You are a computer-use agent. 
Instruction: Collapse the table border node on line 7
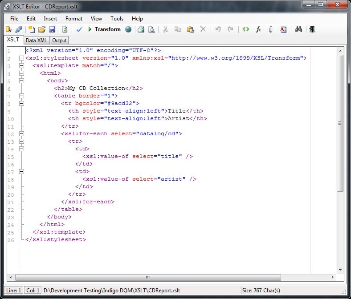tap(21, 96)
